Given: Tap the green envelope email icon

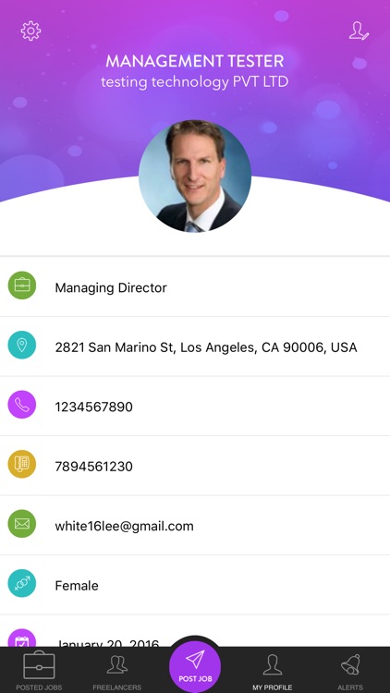Looking at the screenshot, I should click(x=21, y=524).
